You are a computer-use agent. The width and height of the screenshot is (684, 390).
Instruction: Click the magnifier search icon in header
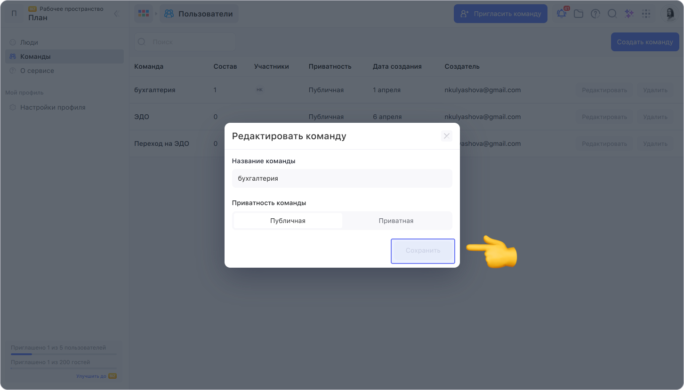pos(612,14)
